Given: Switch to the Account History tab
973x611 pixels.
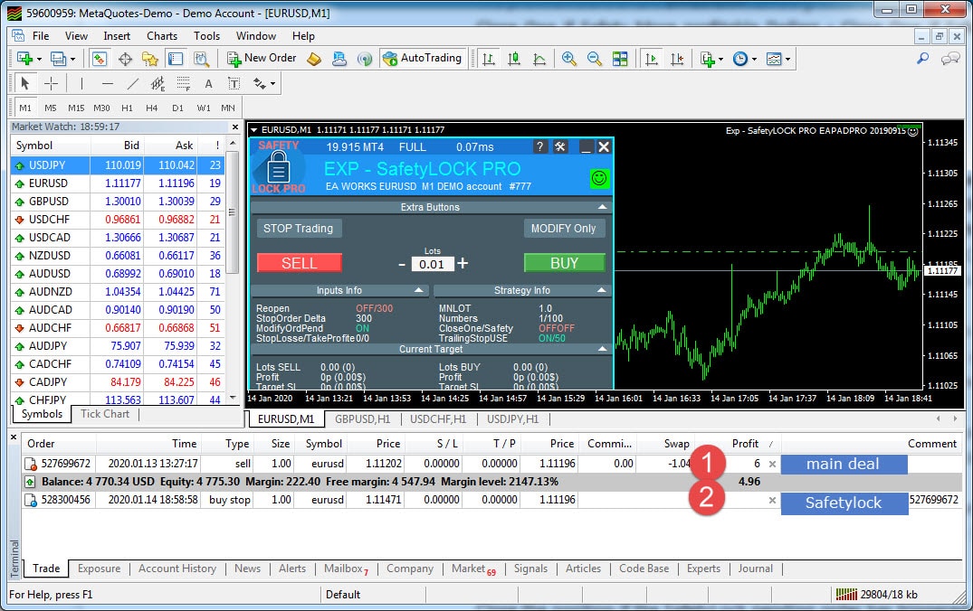Looking at the screenshot, I should click(177, 569).
